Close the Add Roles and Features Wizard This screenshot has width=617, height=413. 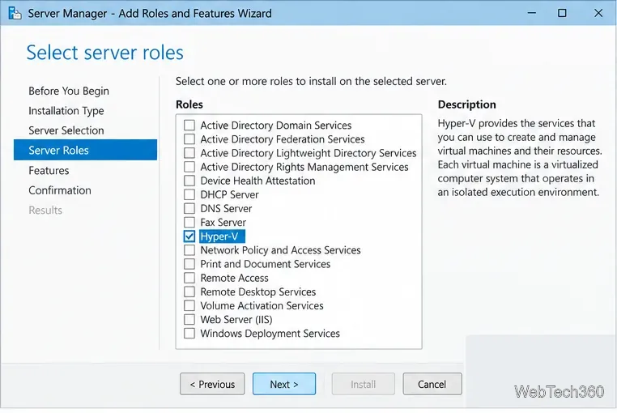[598, 13]
